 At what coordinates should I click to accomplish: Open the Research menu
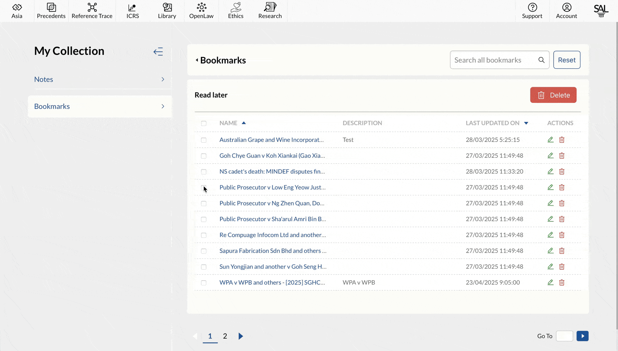[270, 11]
